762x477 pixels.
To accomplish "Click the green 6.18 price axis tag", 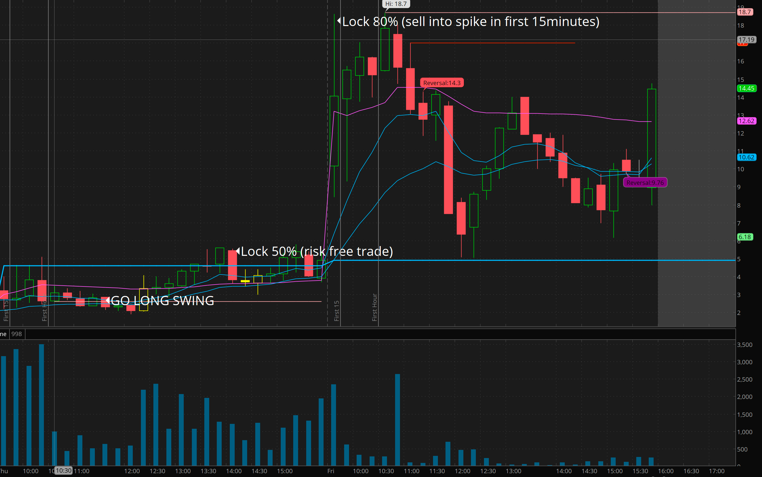I will (x=745, y=237).
